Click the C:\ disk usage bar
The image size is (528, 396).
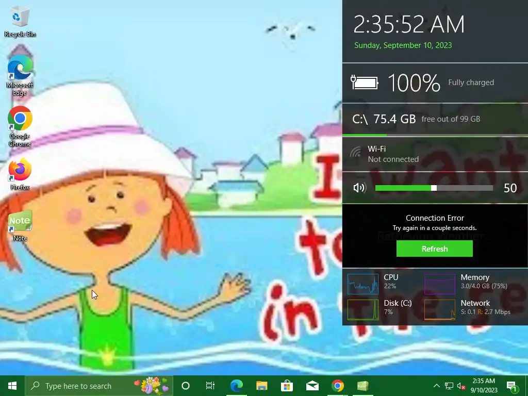[435, 135]
